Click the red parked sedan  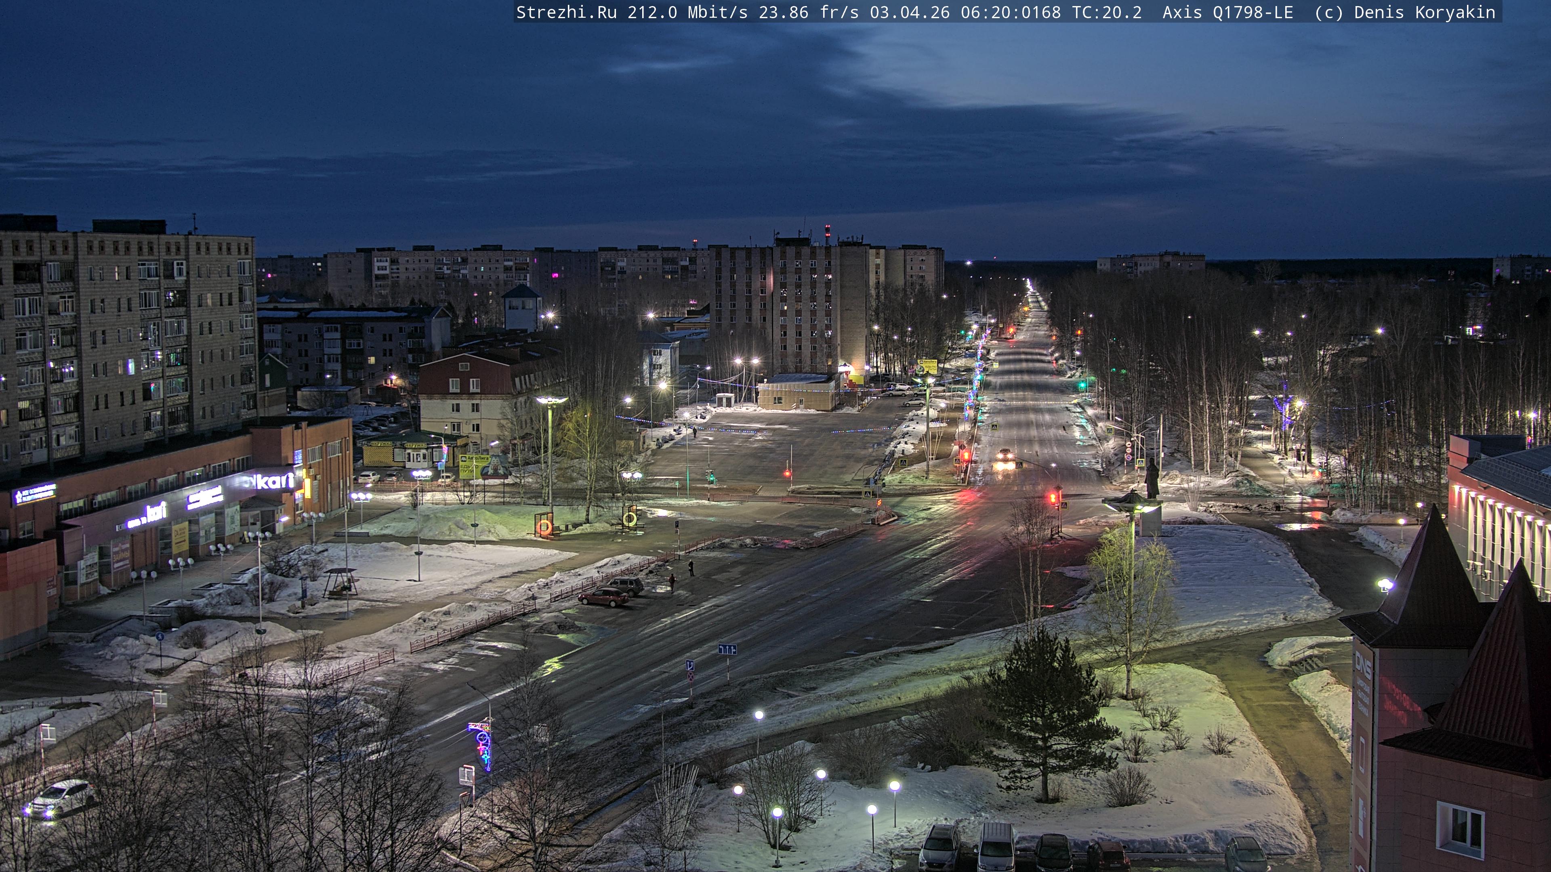603,596
